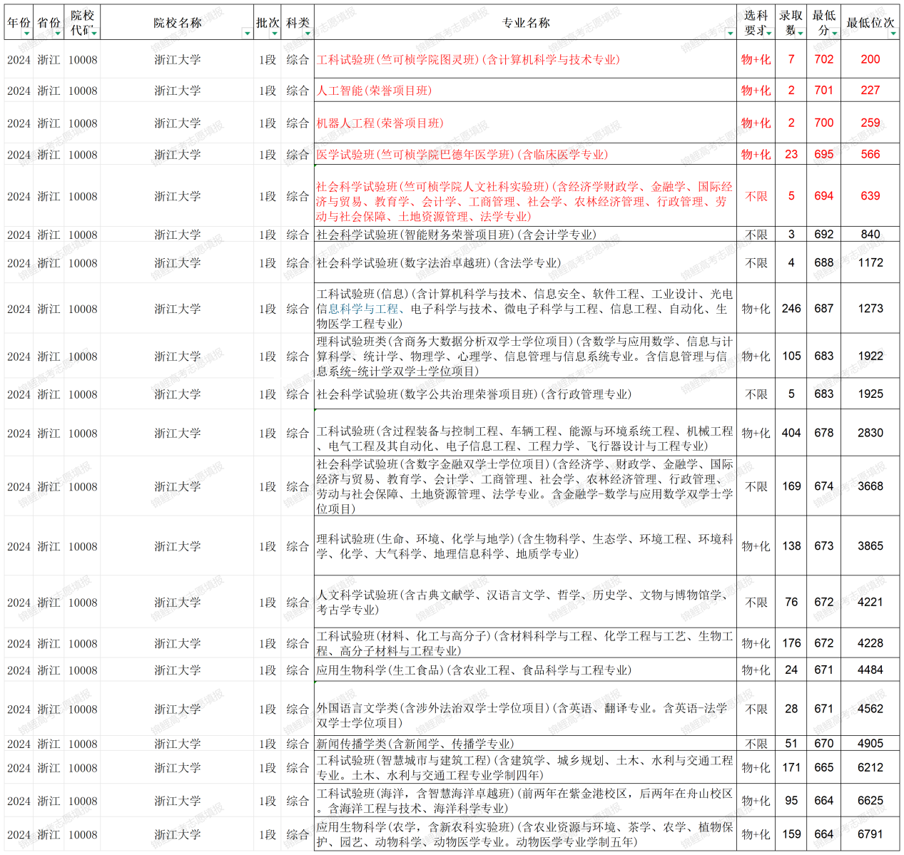
Task: Click lowest rank value 200
Action: tap(870, 60)
